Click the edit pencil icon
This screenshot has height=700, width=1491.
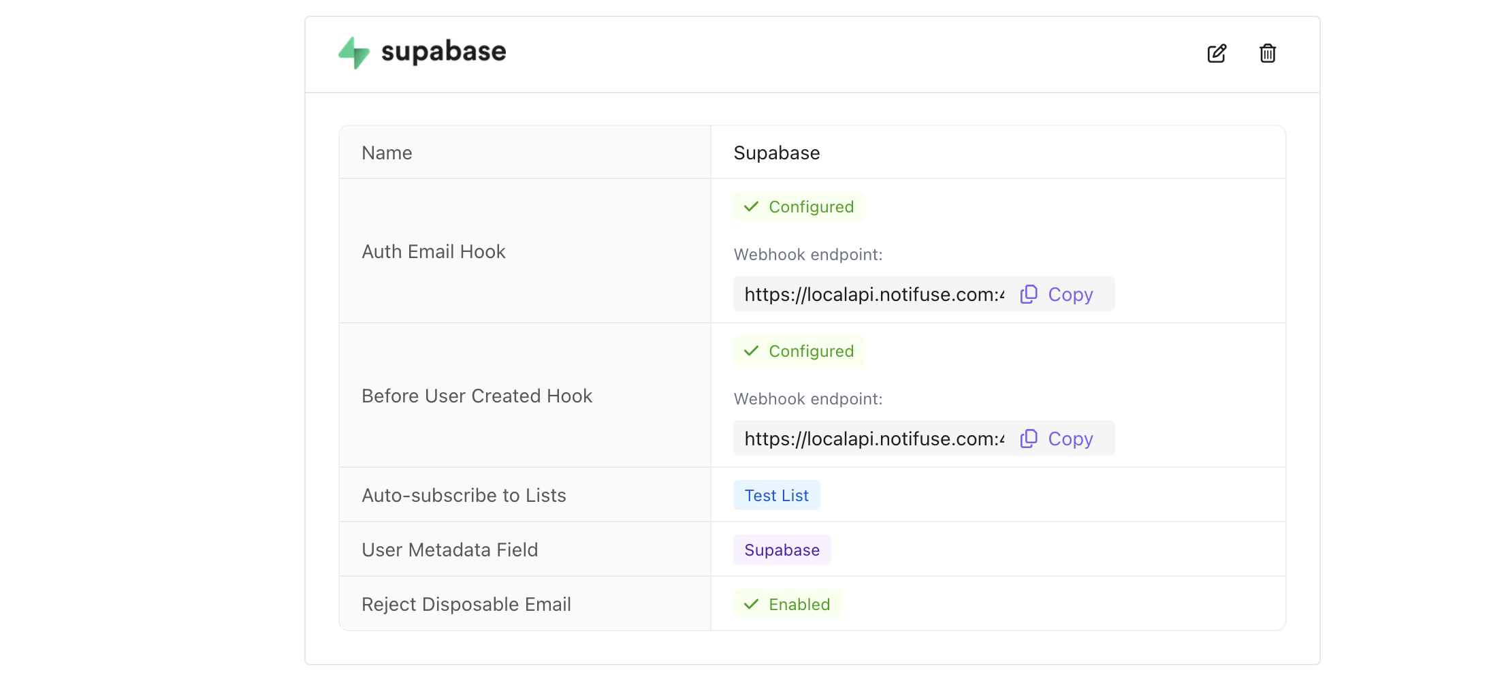(x=1217, y=54)
